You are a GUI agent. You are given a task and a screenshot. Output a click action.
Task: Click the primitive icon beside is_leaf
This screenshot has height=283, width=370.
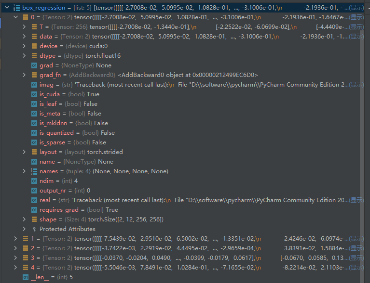click(34, 104)
